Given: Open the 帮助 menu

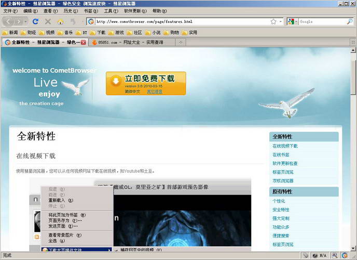Looking at the screenshot, I should pos(159,11).
